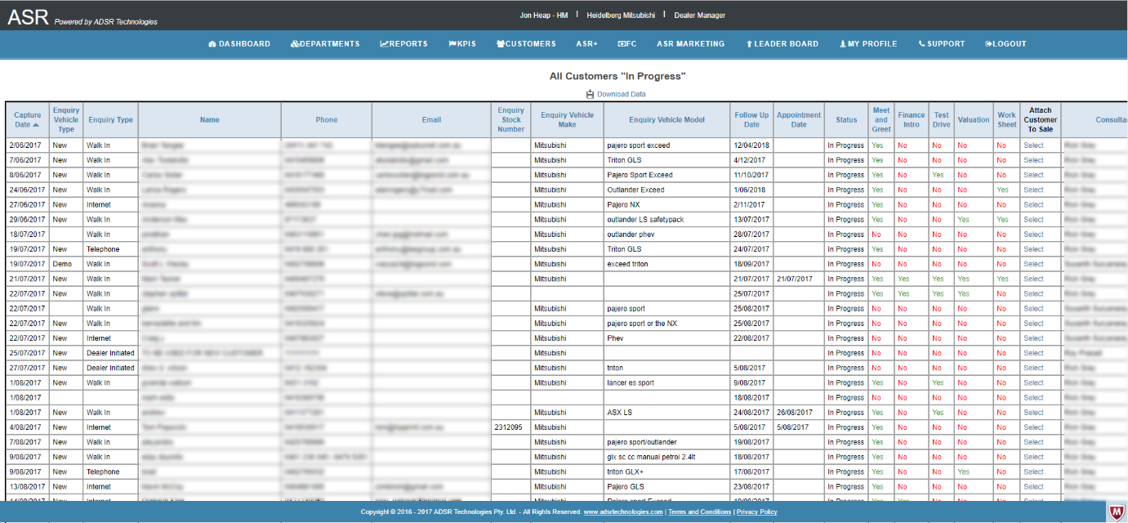
Task: Click the FC navigation item
Action: (x=627, y=44)
